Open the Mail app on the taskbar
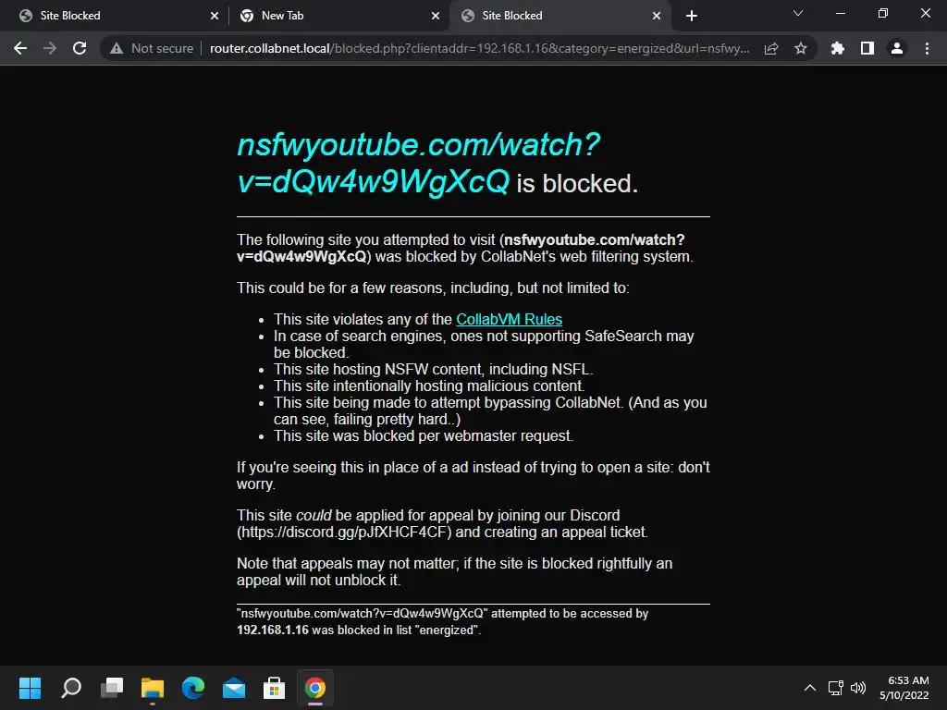The image size is (947, 710). click(234, 688)
